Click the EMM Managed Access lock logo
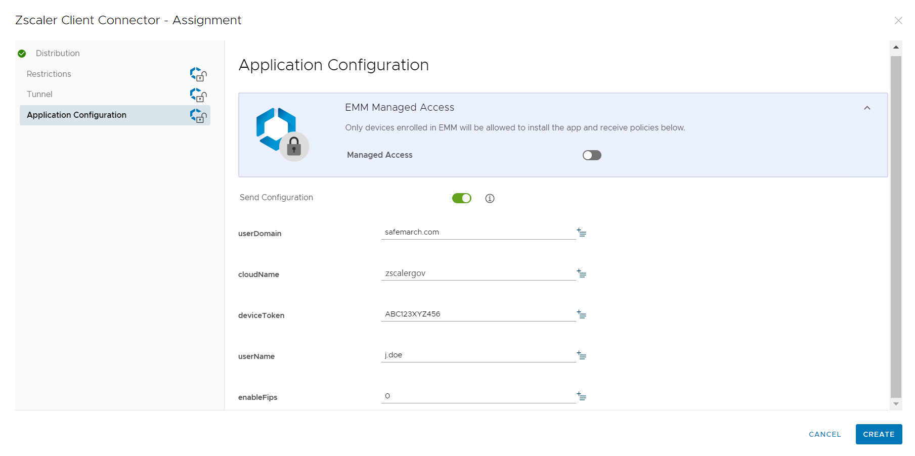This screenshot has height=456, width=915. 282,134
